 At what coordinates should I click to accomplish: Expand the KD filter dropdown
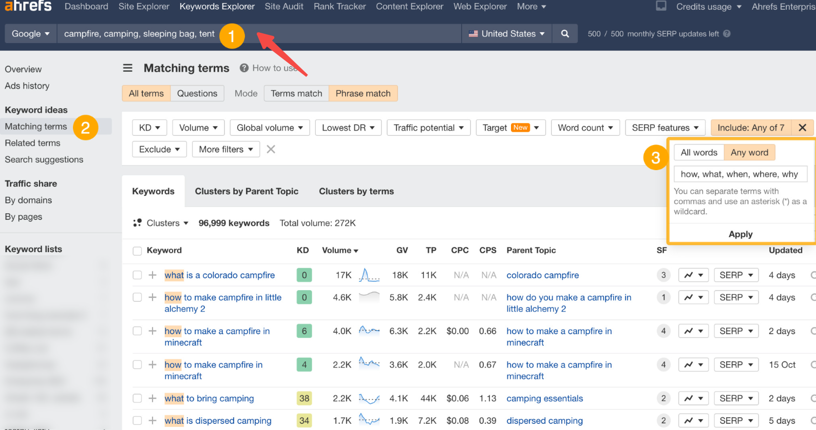click(149, 128)
